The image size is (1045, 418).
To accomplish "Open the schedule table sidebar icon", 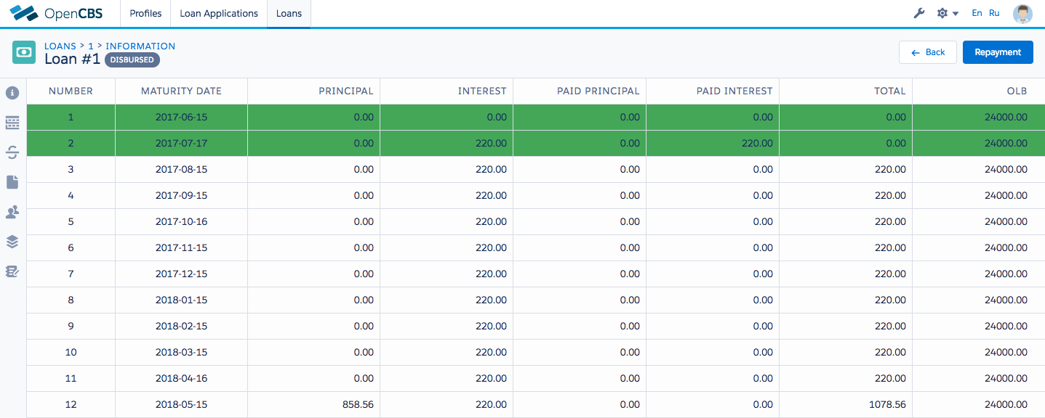I will tap(12, 123).
